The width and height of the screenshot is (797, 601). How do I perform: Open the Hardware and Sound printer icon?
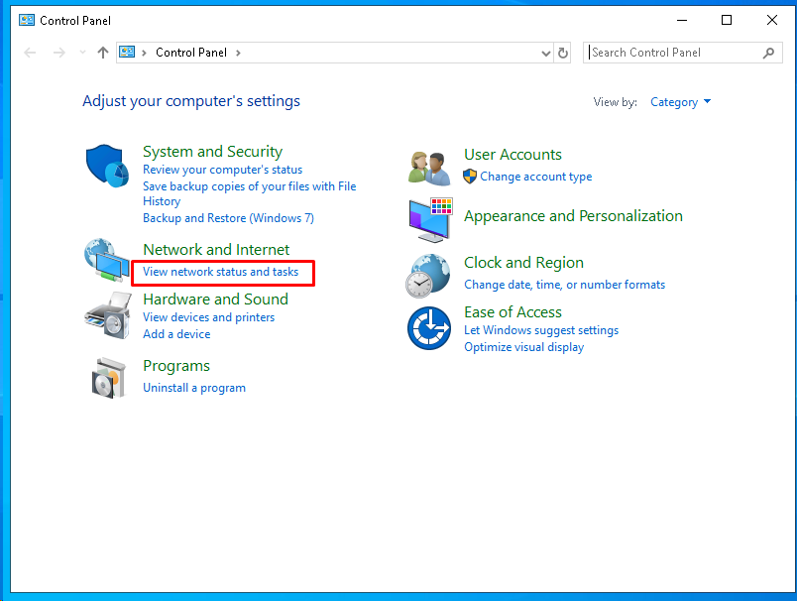tap(108, 315)
